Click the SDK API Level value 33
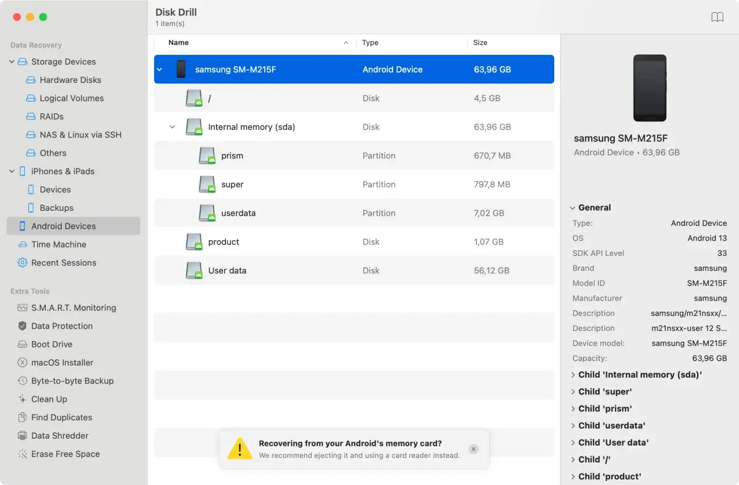739x485 pixels. (722, 253)
